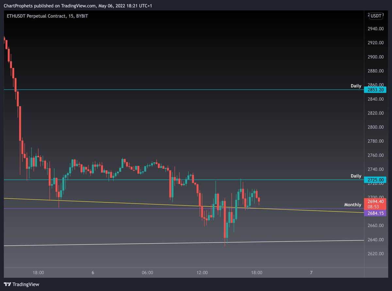
Task: Click the 18:00 time label near right
Action: [257, 273]
